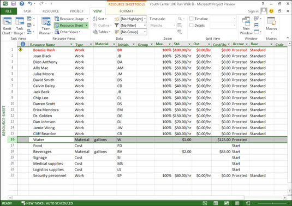Click the Outline button
The height and width of the screenshot is (206, 292).
pos(102,25)
